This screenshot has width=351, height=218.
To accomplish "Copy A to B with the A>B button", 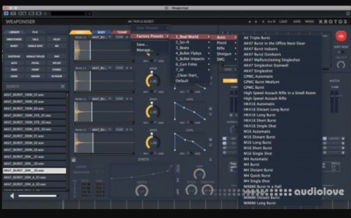I will pyautogui.click(x=271, y=22).
